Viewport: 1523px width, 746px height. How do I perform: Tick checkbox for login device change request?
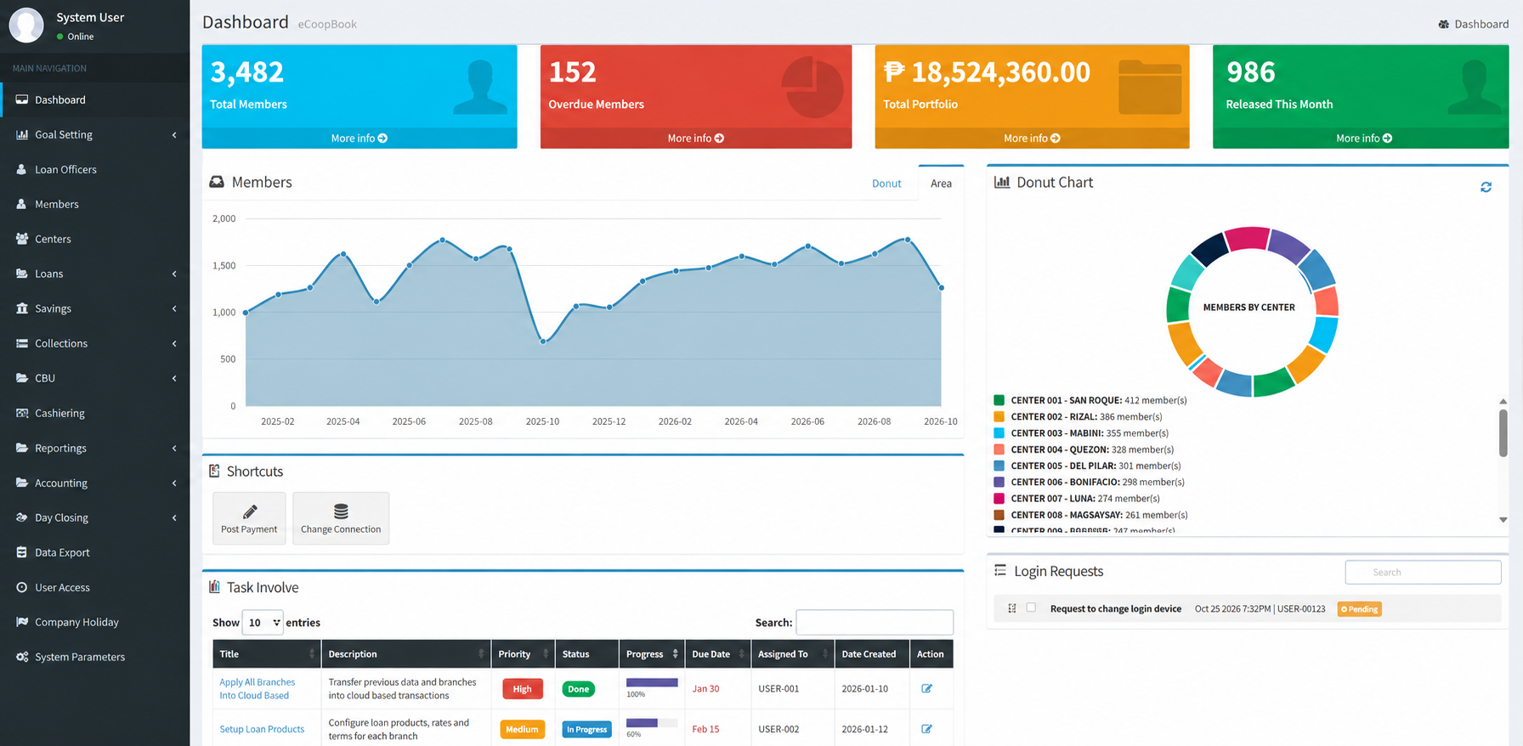click(x=1031, y=608)
